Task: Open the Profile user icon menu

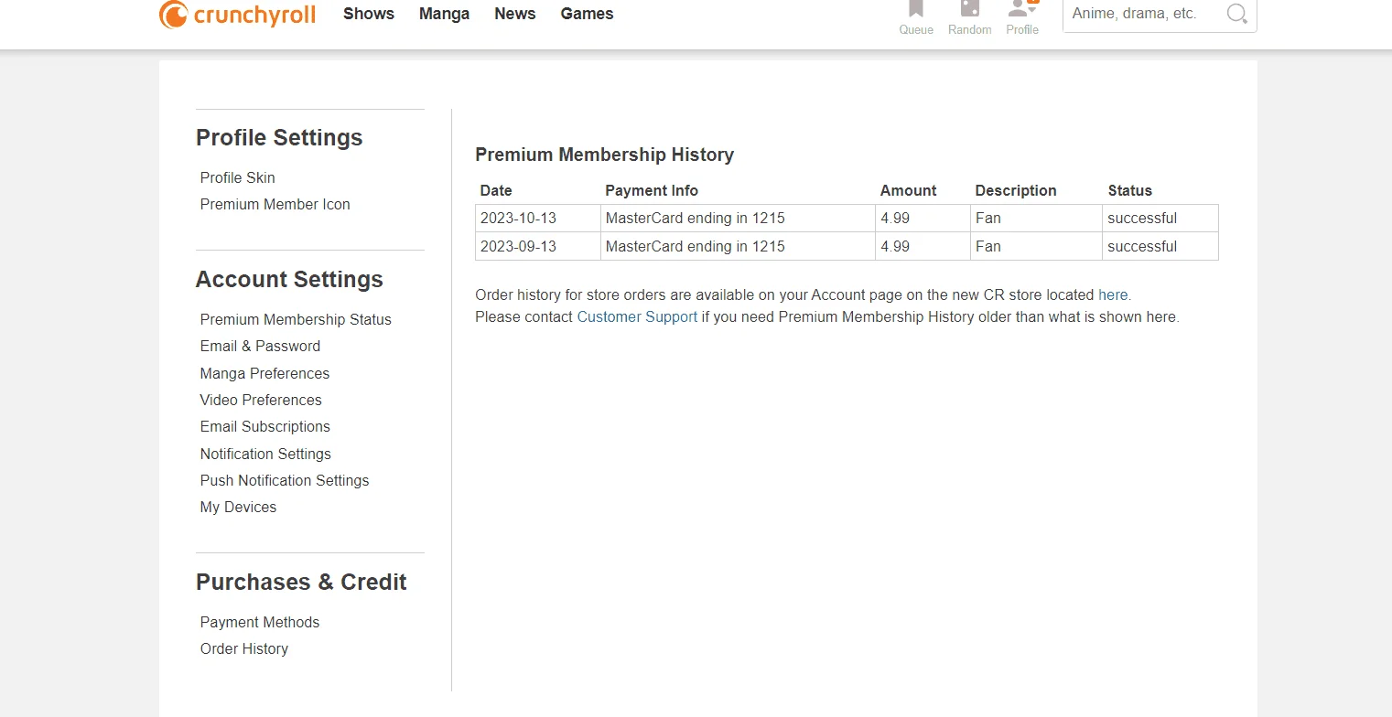Action: pyautogui.click(x=1021, y=9)
